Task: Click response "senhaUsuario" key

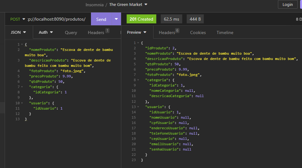Action: [x=164, y=149]
